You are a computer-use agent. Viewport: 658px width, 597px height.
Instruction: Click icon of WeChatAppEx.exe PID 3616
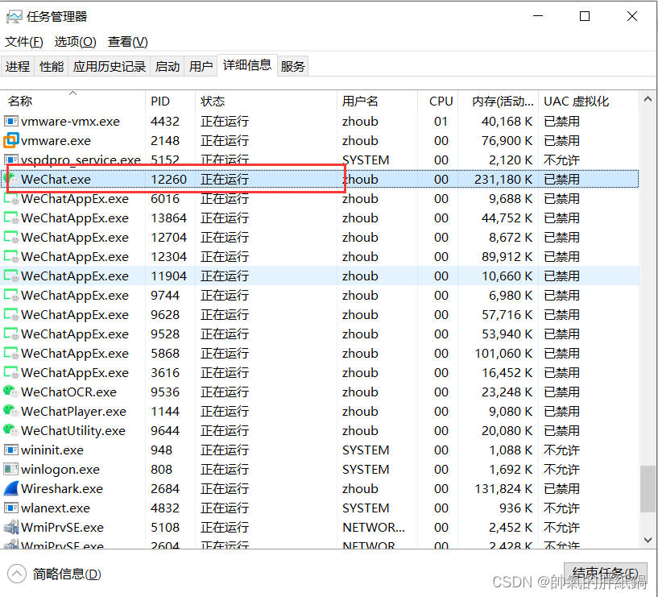[11, 372]
